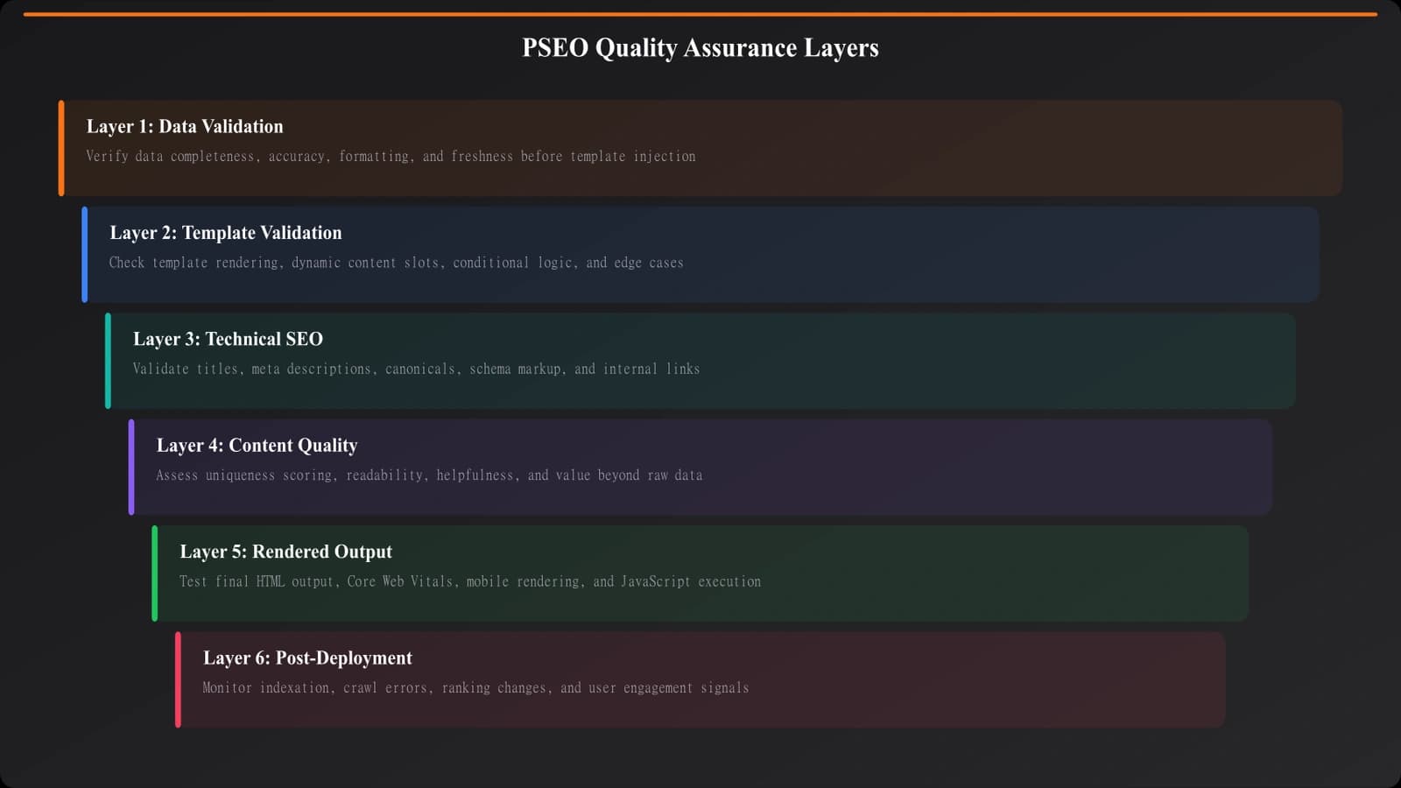
Task: Select the Layer 5 Rendered Output card
Action: pyautogui.click(x=700, y=573)
